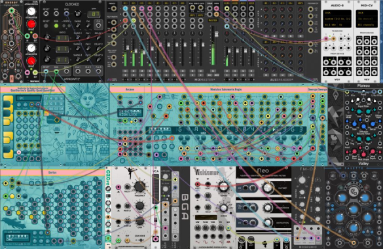Click the Neo filter cutoff knob
The height and width of the screenshot is (249, 383).
[x=268, y=187]
